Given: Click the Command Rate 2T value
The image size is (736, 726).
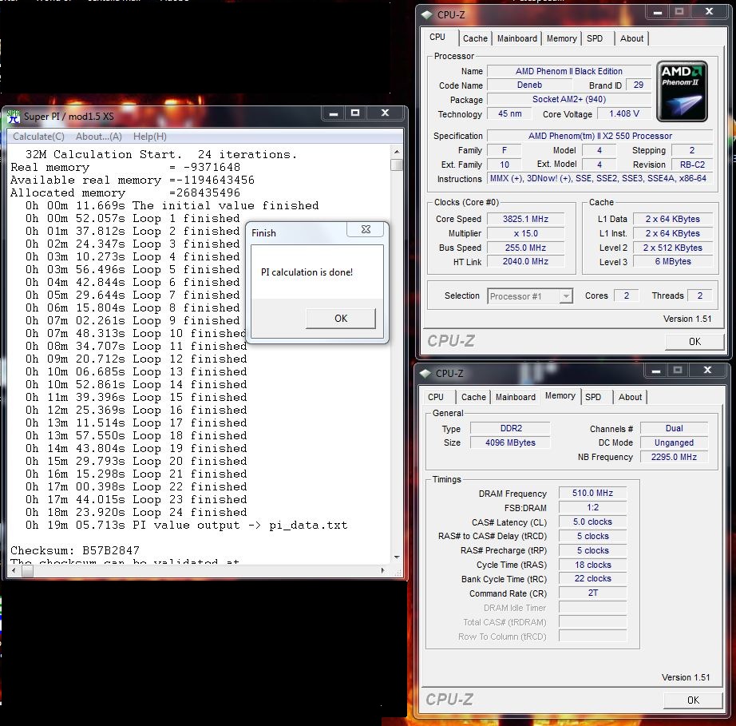Looking at the screenshot, I should (x=592, y=593).
